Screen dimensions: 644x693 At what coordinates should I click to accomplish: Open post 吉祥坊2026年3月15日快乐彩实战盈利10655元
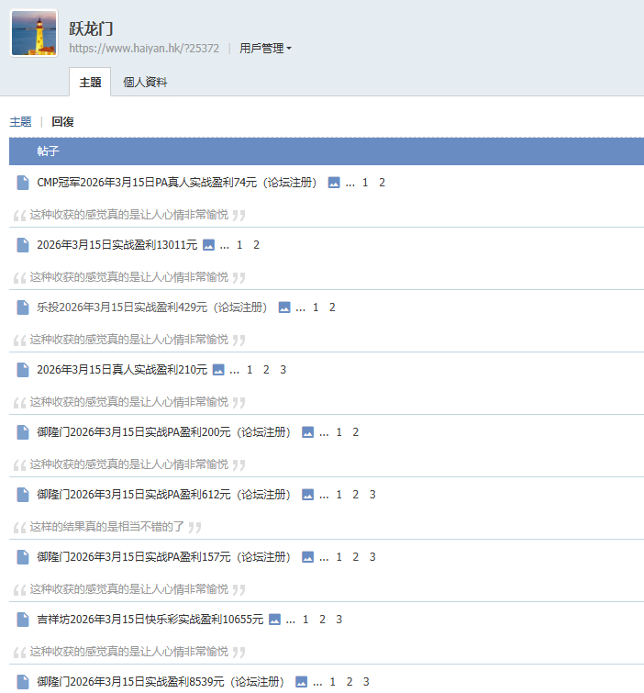pos(150,620)
